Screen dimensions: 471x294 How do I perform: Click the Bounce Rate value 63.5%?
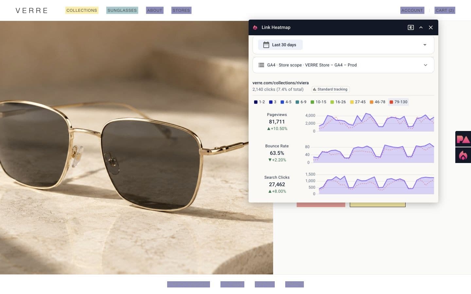[277, 153]
